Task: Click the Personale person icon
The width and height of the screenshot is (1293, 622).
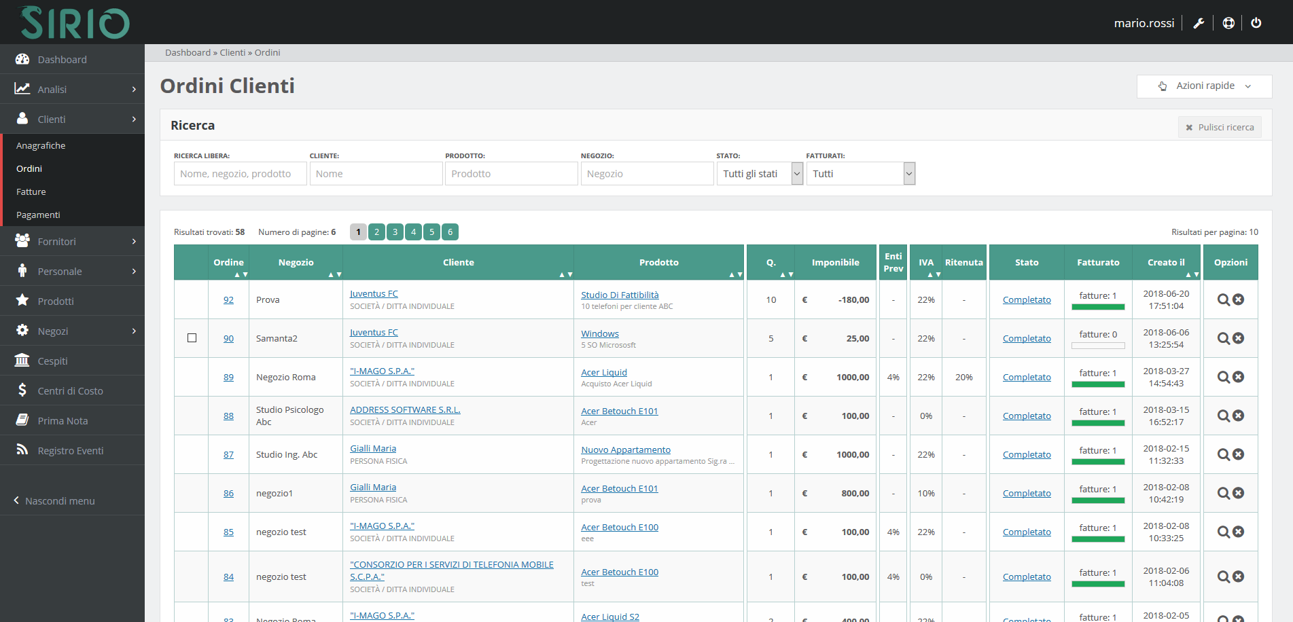Action: pyautogui.click(x=22, y=270)
